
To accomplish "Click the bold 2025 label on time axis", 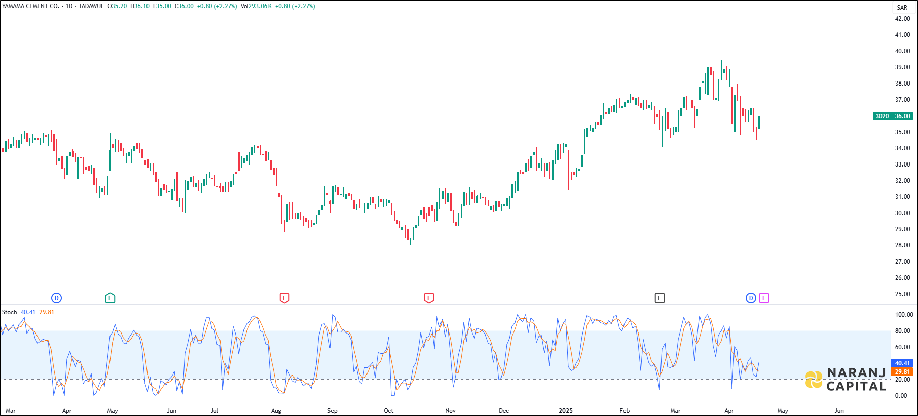I will coord(566,411).
